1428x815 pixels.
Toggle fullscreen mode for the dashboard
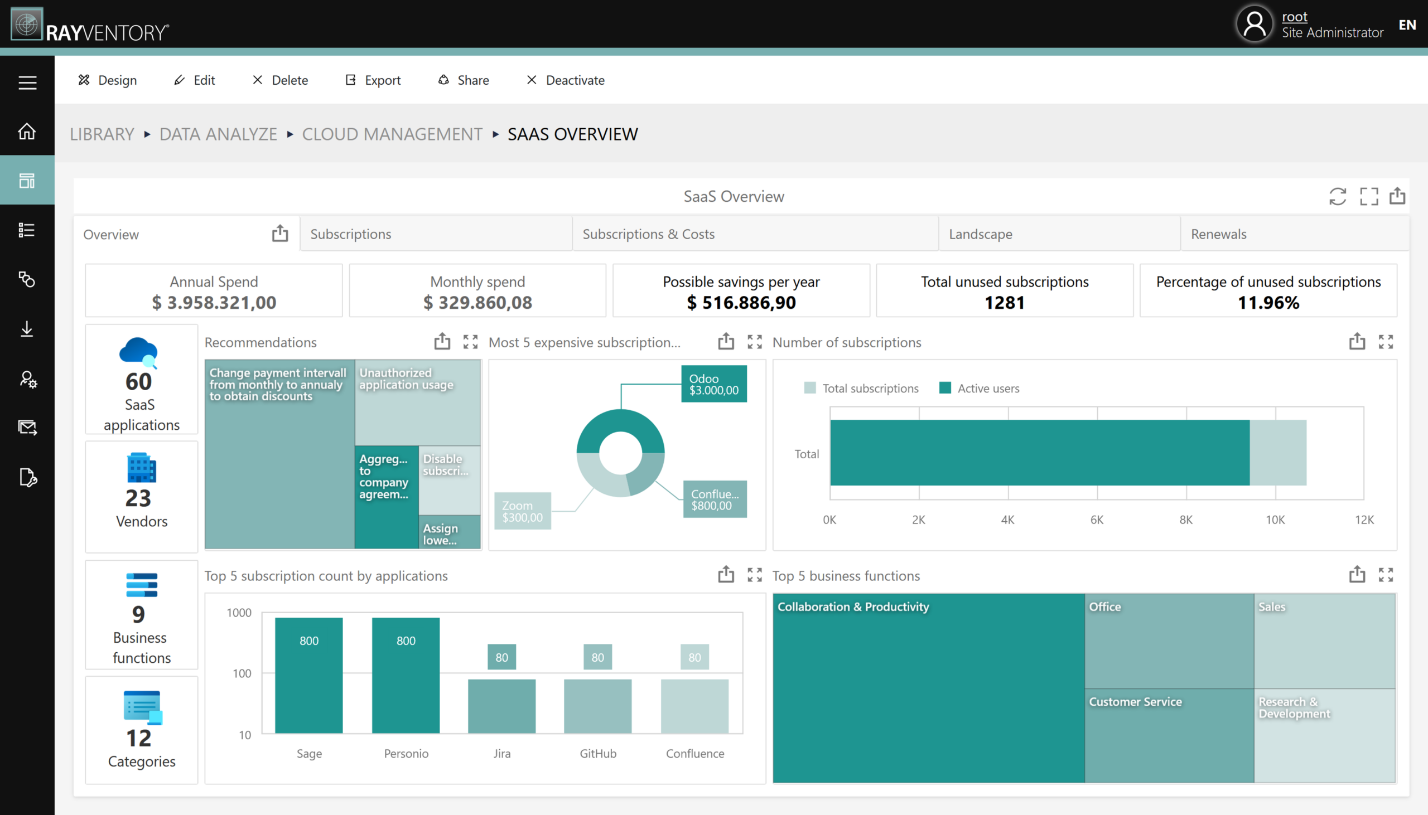pos(1369,196)
